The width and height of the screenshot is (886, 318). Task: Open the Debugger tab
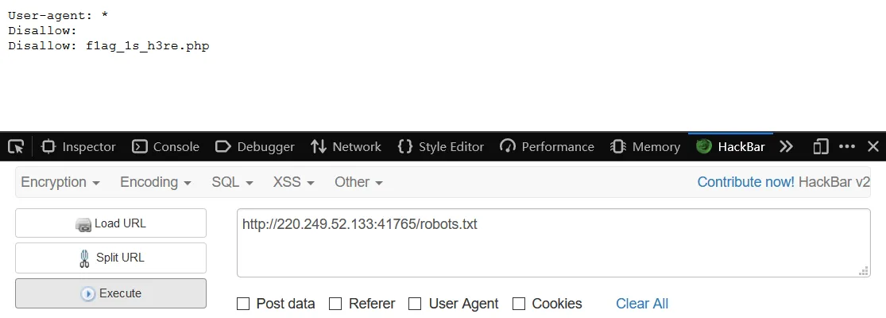255,147
